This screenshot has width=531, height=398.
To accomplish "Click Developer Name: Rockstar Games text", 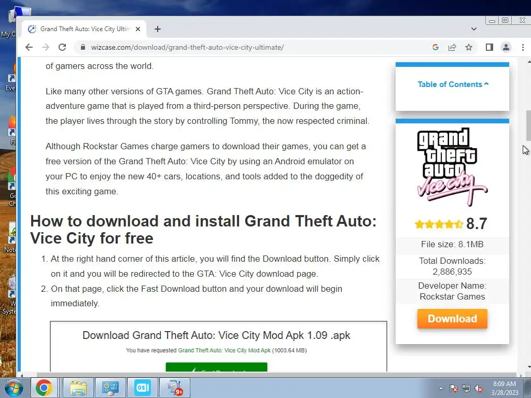I will click(x=452, y=291).
